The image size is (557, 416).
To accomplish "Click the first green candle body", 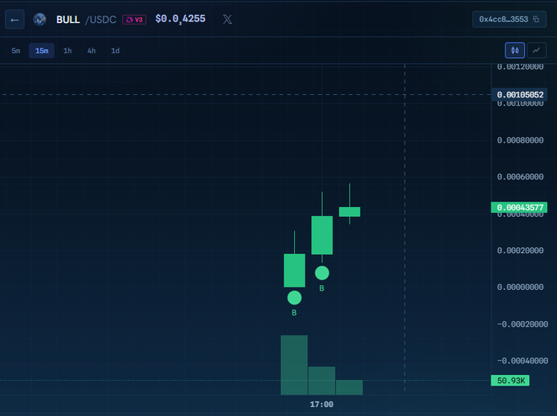I will [295, 270].
